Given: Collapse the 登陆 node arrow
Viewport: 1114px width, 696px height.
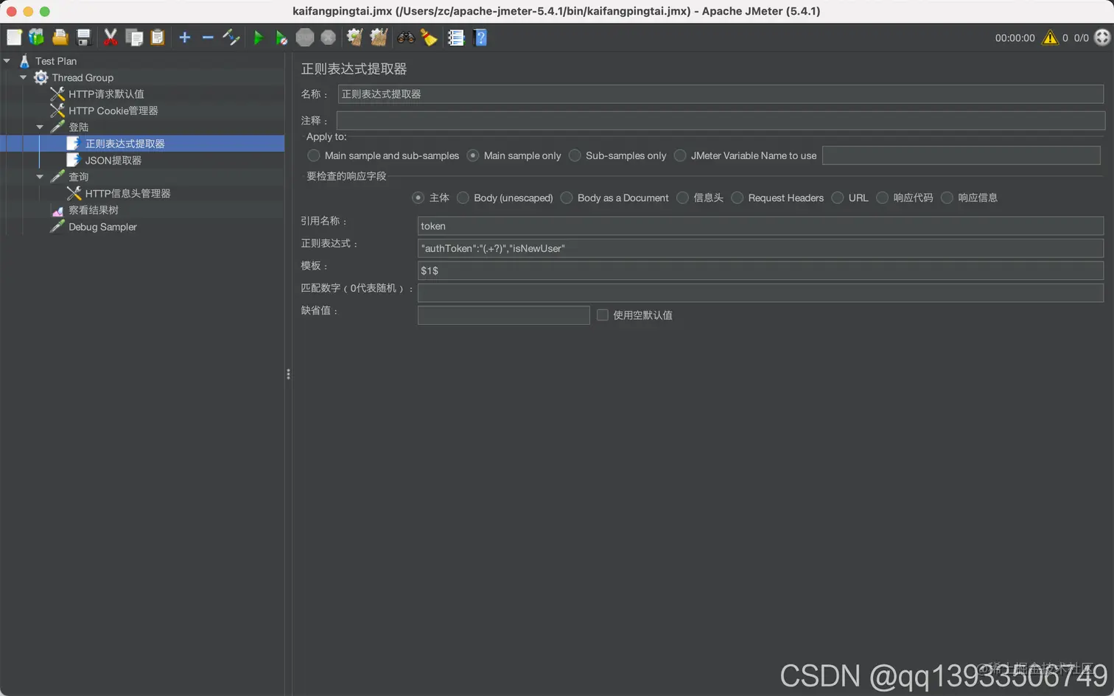Looking at the screenshot, I should 40,127.
